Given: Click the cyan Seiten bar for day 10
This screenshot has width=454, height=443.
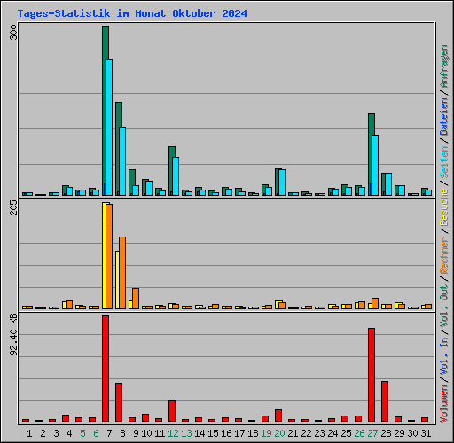Looking at the screenshot, I should pos(149,188).
